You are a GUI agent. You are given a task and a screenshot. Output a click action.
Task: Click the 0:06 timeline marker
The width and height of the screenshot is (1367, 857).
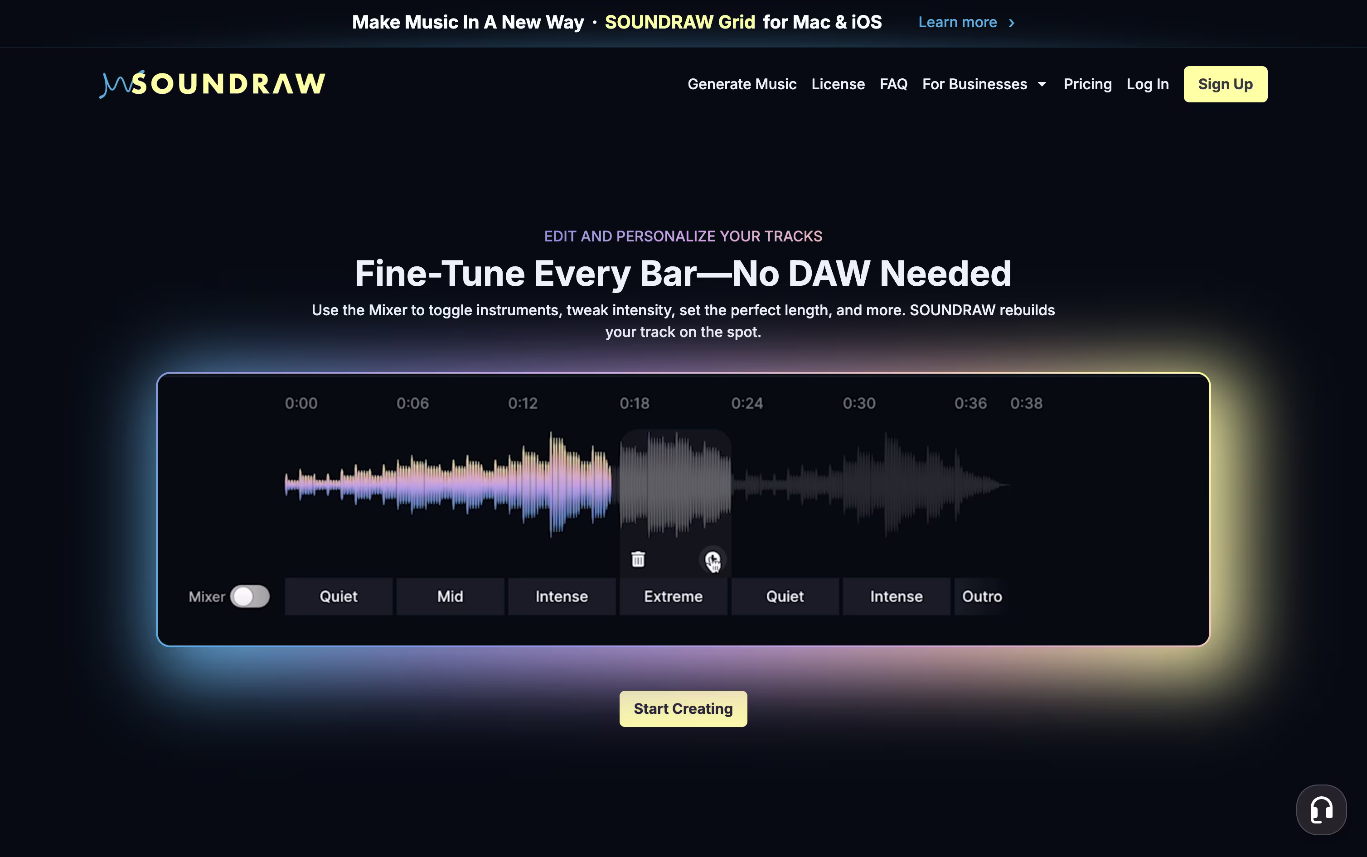tap(412, 403)
